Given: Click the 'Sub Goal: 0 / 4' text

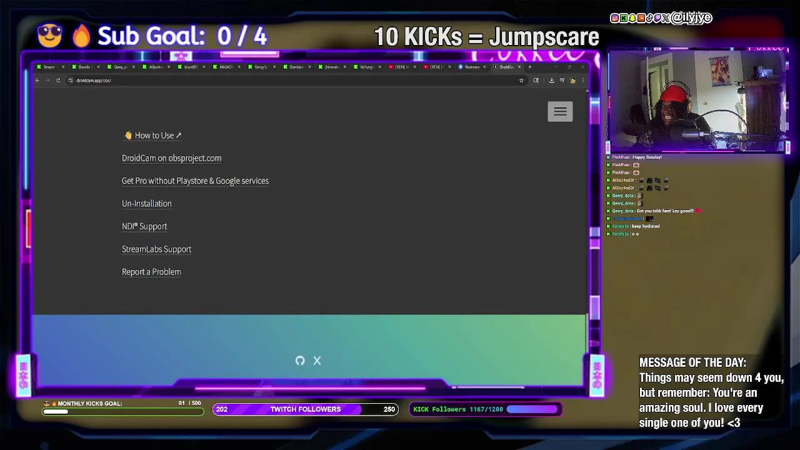Looking at the screenshot, I should tap(182, 36).
